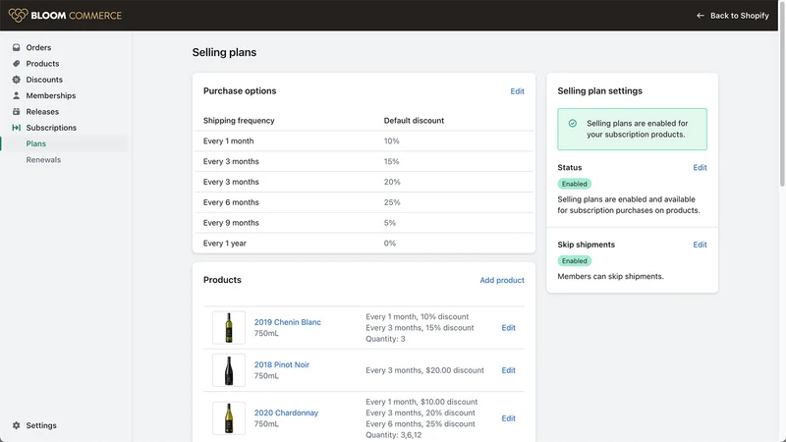Screen dimensions: 786x442
Task: Open the Products menu item
Action: coord(42,64)
